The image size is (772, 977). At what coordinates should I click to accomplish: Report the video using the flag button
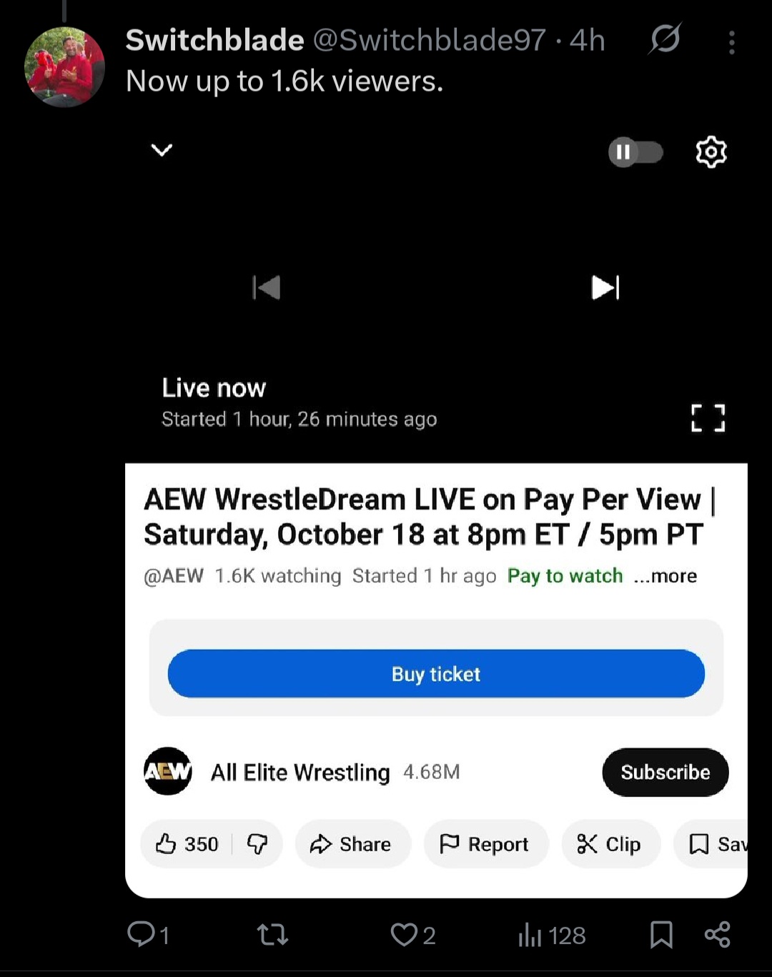click(x=486, y=844)
